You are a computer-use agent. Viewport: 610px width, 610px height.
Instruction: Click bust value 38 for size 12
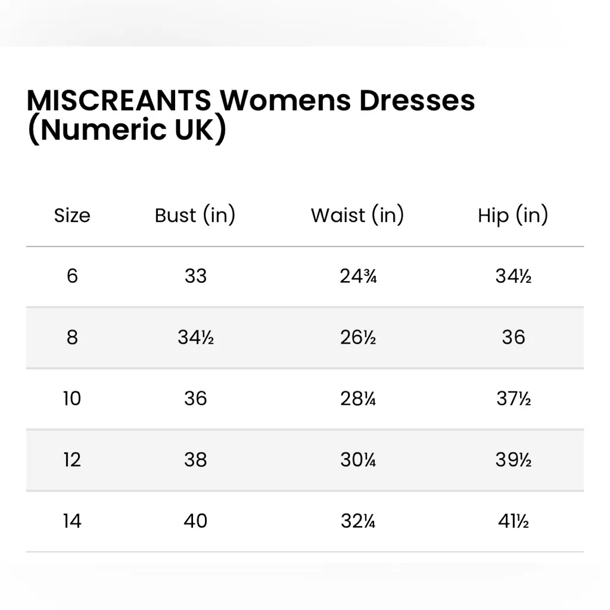tap(195, 460)
